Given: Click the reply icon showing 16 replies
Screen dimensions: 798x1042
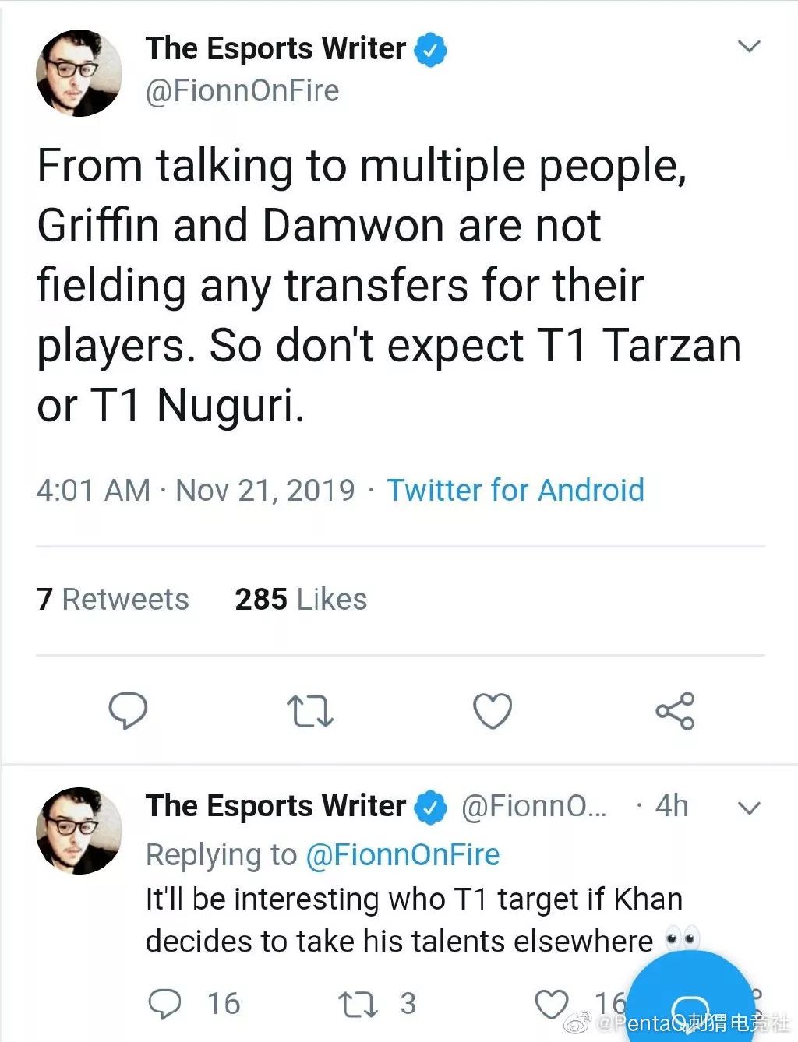Looking at the screenshot, I should point(165,1003).
